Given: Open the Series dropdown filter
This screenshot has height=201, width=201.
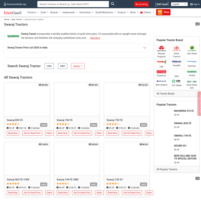Looking at the screenshot, I should [x=78, y=66].
